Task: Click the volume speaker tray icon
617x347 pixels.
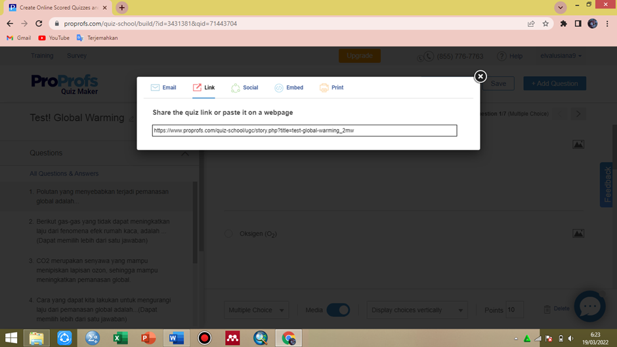Action: coord(571,338)
